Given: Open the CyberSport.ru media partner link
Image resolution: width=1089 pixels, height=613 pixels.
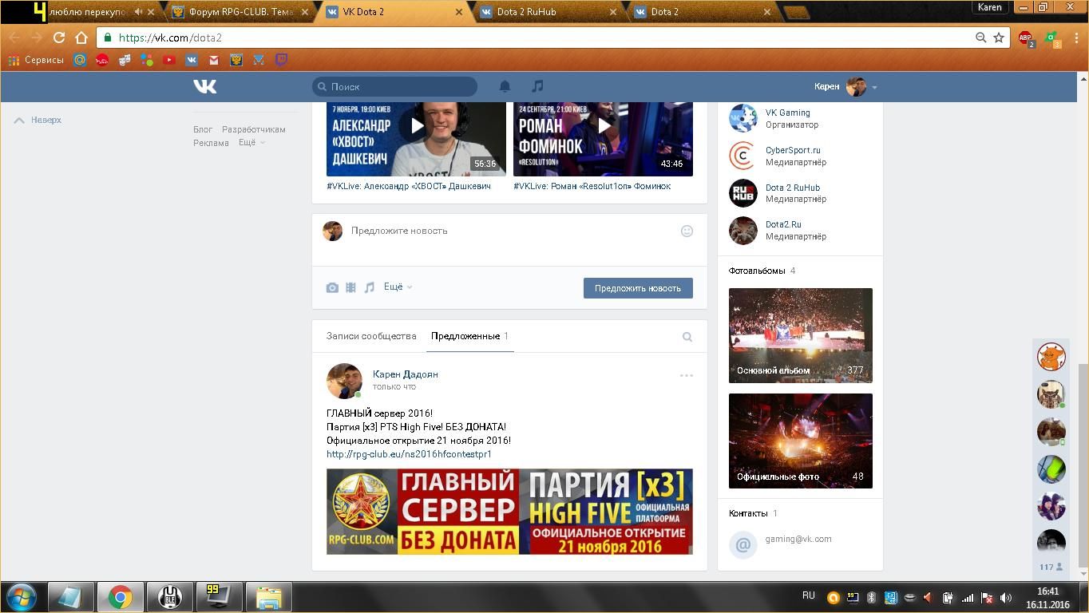Looking at the screenshot, I should click(793, 150).
